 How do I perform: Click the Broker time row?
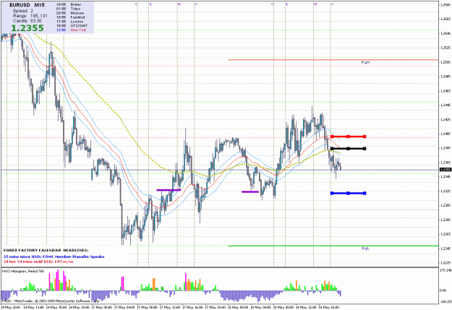[x=69, y=4]
